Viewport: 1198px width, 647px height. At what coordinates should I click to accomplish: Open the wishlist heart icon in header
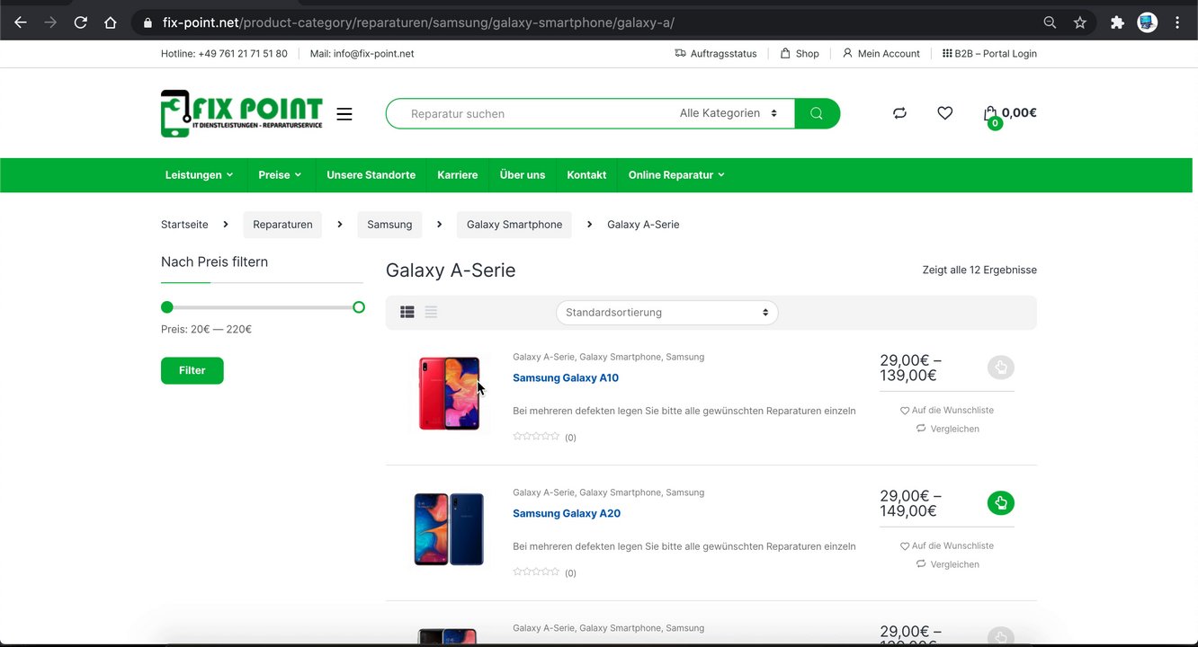click(944, 113)
